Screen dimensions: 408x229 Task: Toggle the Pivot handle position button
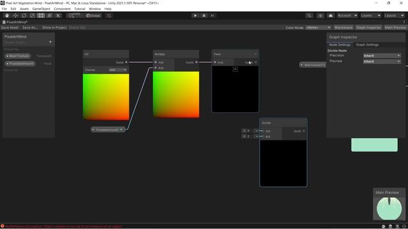[75, 15]
